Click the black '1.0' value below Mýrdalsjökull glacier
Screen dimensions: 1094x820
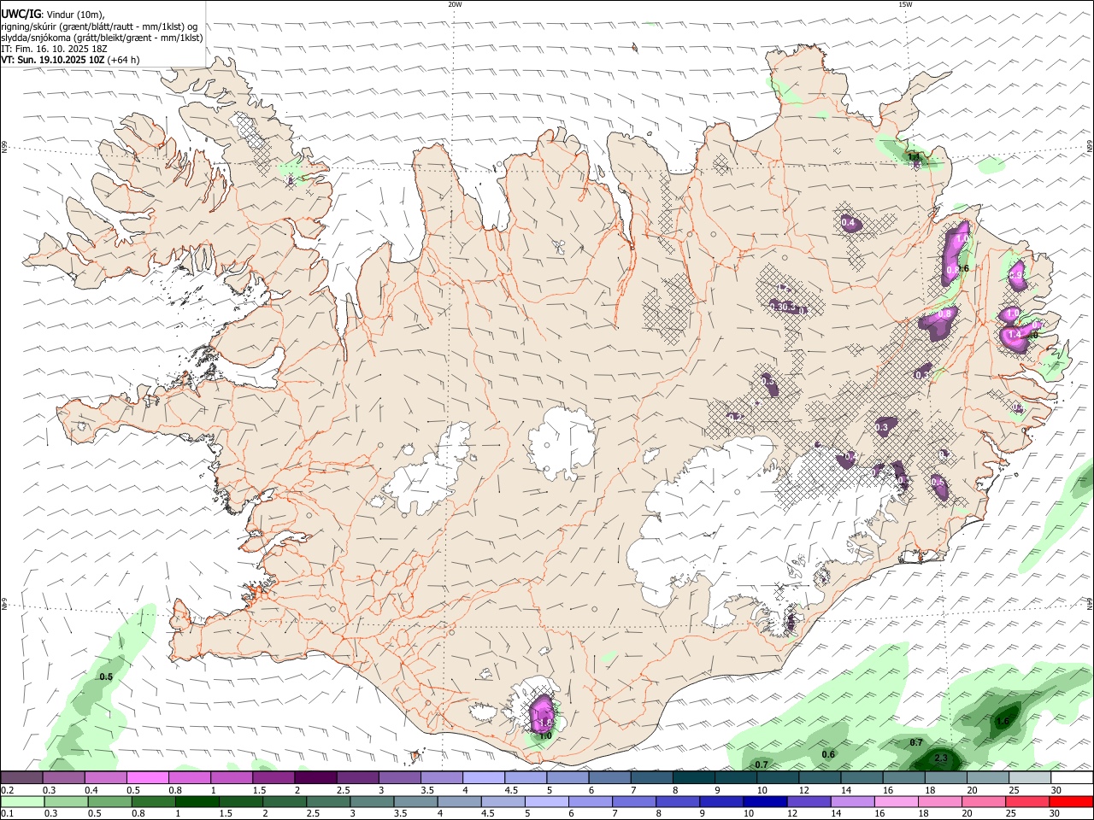point(545,735)
